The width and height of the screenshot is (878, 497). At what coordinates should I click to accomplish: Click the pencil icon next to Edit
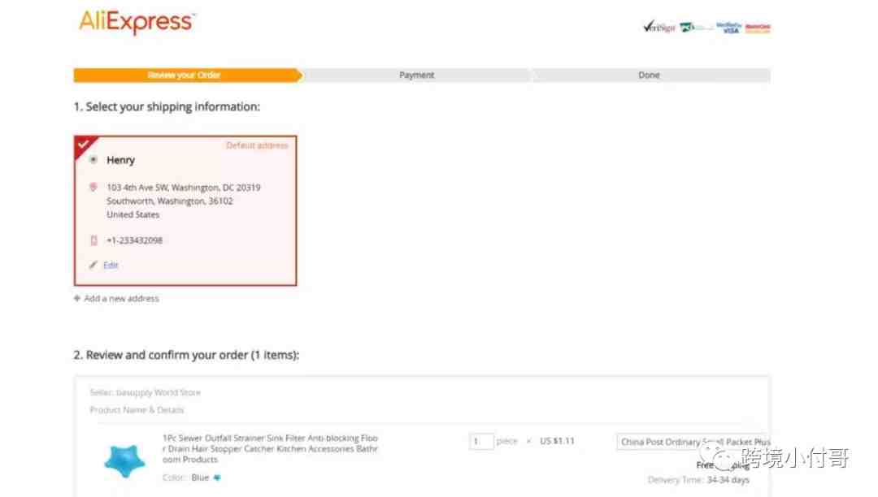click(x=93, y=265)
